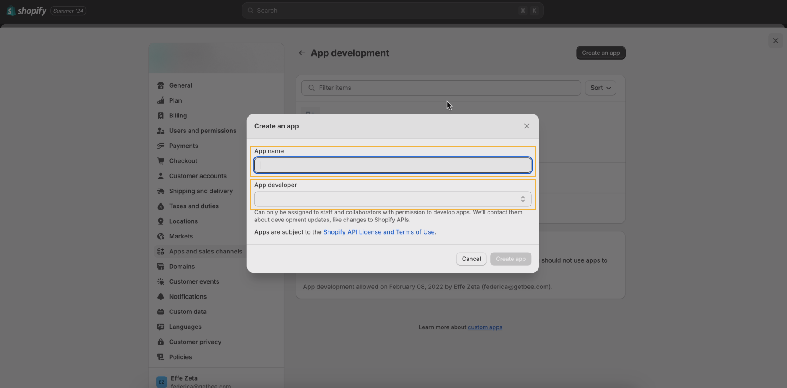Screen dimensions: 787x388
Task: Open Customer privacy lock icon
Action: coord(160,342)
